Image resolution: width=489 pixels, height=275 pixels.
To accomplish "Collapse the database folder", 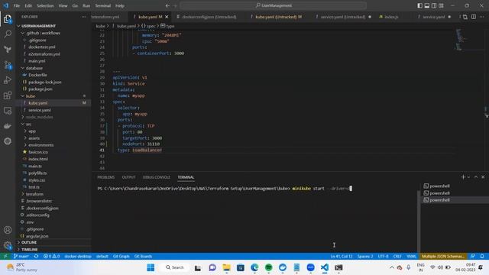I will tap(34, 68).
